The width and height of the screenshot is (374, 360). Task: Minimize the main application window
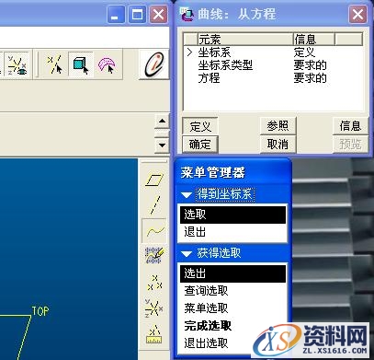tap(116, 14)
